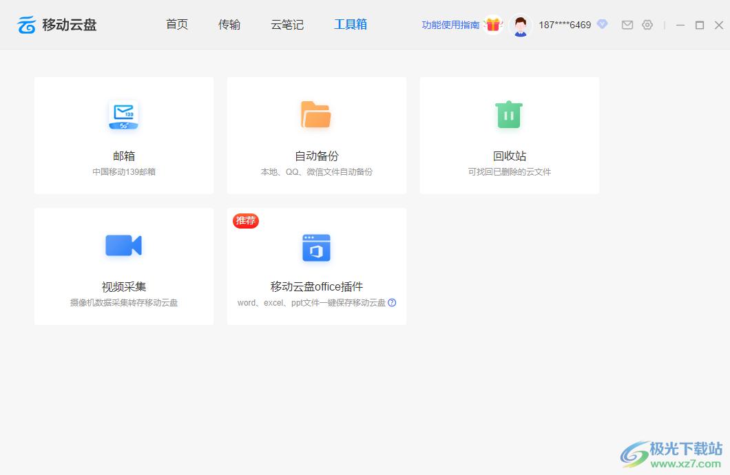This screenshot has height=475, width=730.
Task: Click the gift box icon
Action: pos(493,25)
